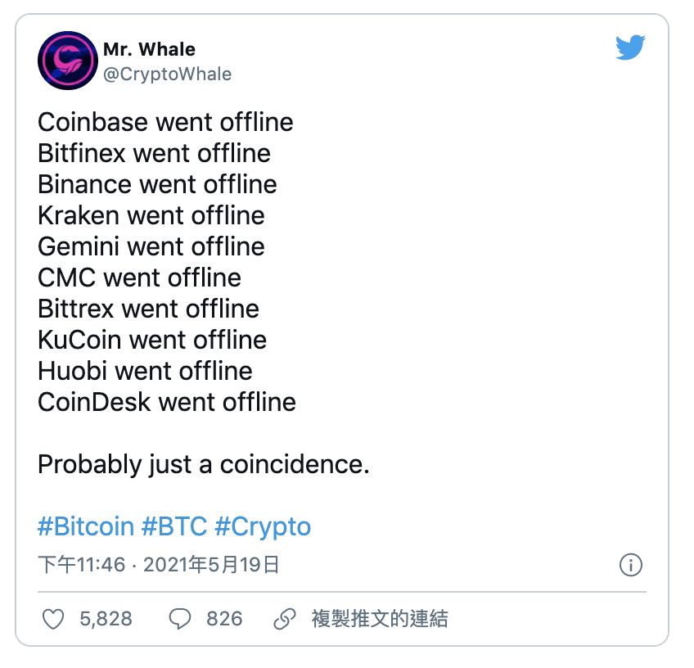
Task: Click the heart icon to like the tweet
Action: [x=52, y=620]
